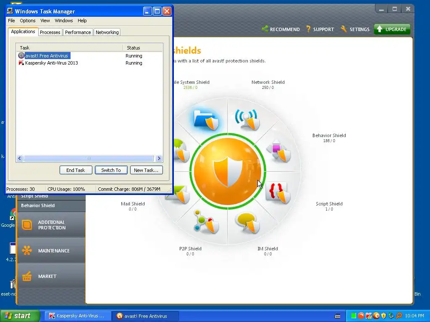Screen dimensions: 430x322
Task: Open the Windows menu in Task Manager
Action: pos(64,21)
